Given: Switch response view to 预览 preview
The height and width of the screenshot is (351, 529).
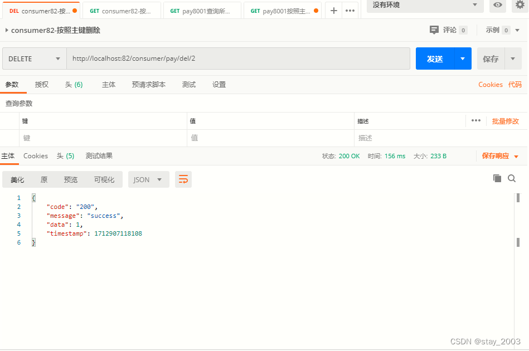Looking at the screenshot, I should pos(70,180).
